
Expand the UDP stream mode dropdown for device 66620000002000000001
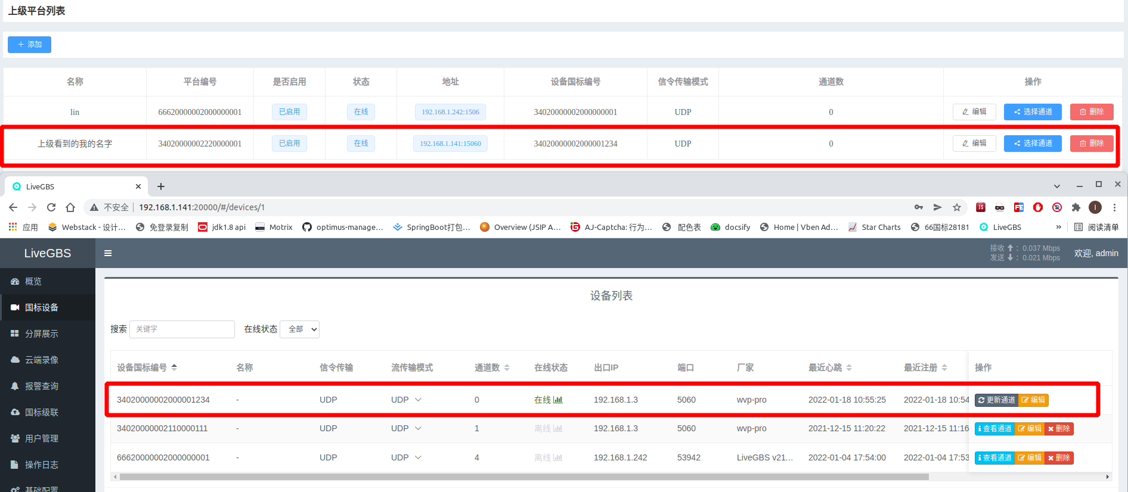click(x=418, y=457)
